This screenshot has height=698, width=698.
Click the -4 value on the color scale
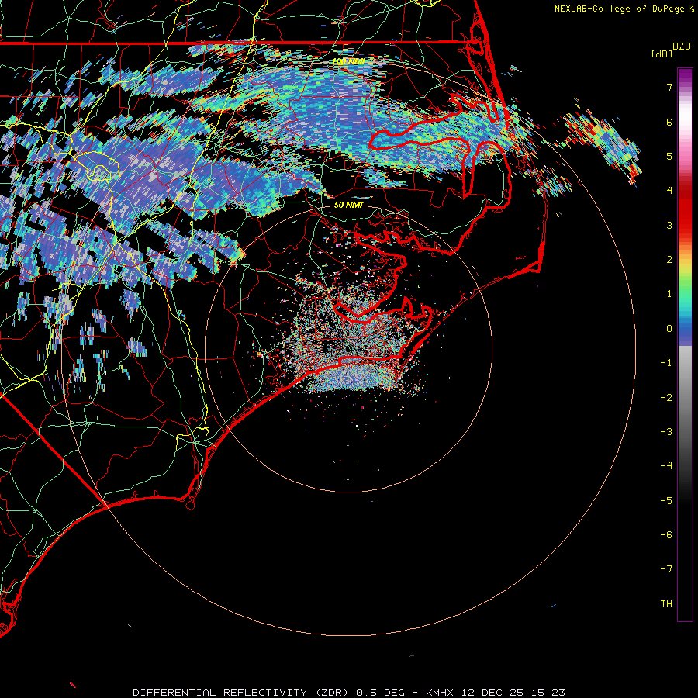point(666,466)
